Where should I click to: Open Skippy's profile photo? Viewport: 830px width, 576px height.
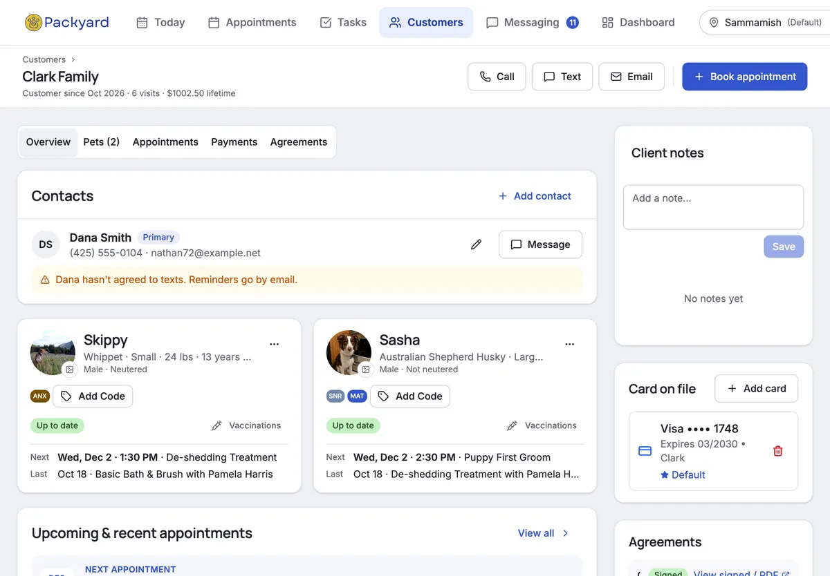(x=53, y=352)
